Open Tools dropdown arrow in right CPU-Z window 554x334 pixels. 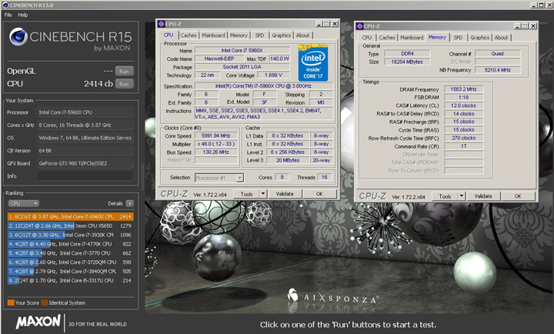tap(462, 196)
